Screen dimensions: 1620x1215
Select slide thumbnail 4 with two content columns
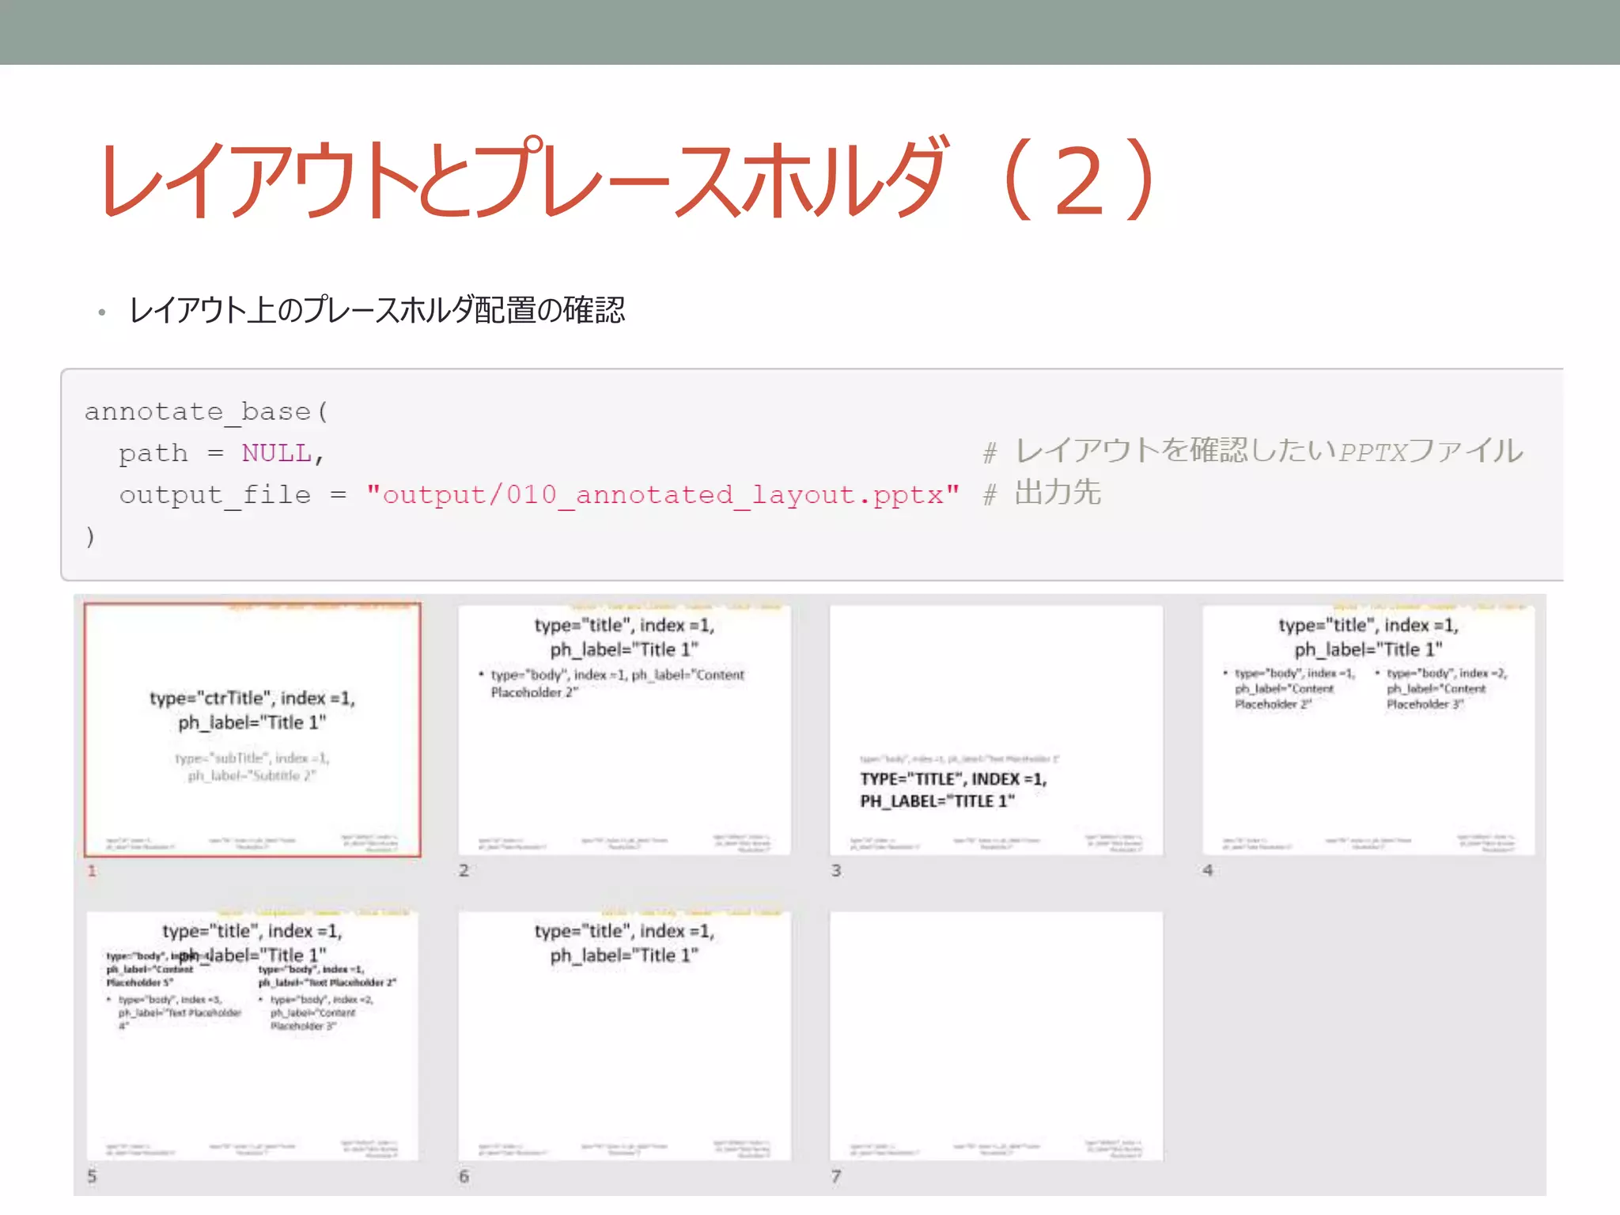[x=1368, y=729]
